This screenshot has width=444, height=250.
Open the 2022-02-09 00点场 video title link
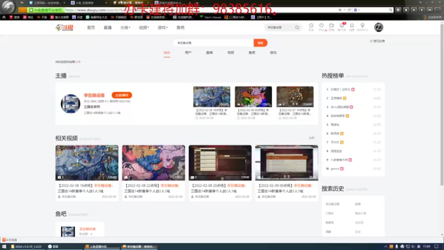tap(286, 188)
